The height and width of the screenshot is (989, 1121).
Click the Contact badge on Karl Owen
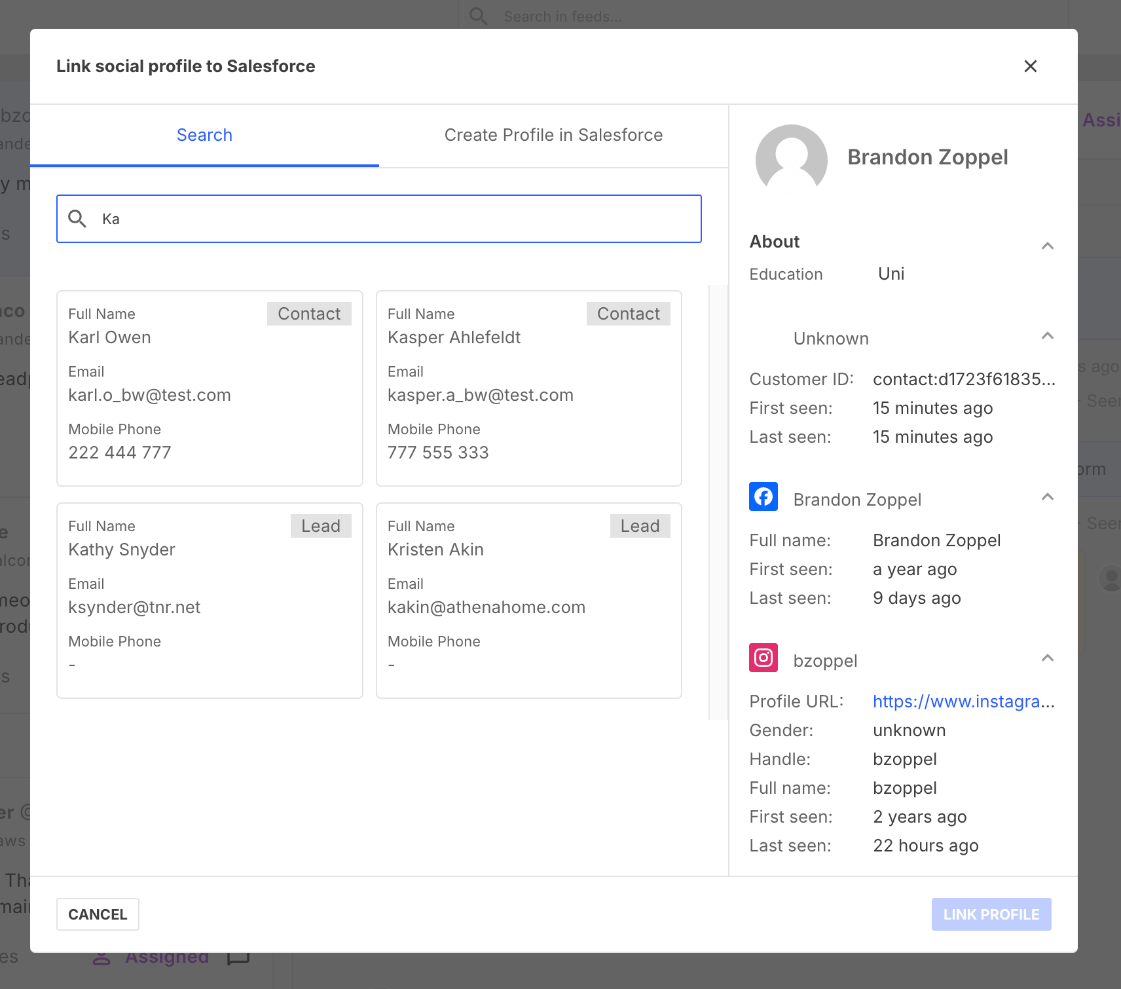tap(309, 314)
